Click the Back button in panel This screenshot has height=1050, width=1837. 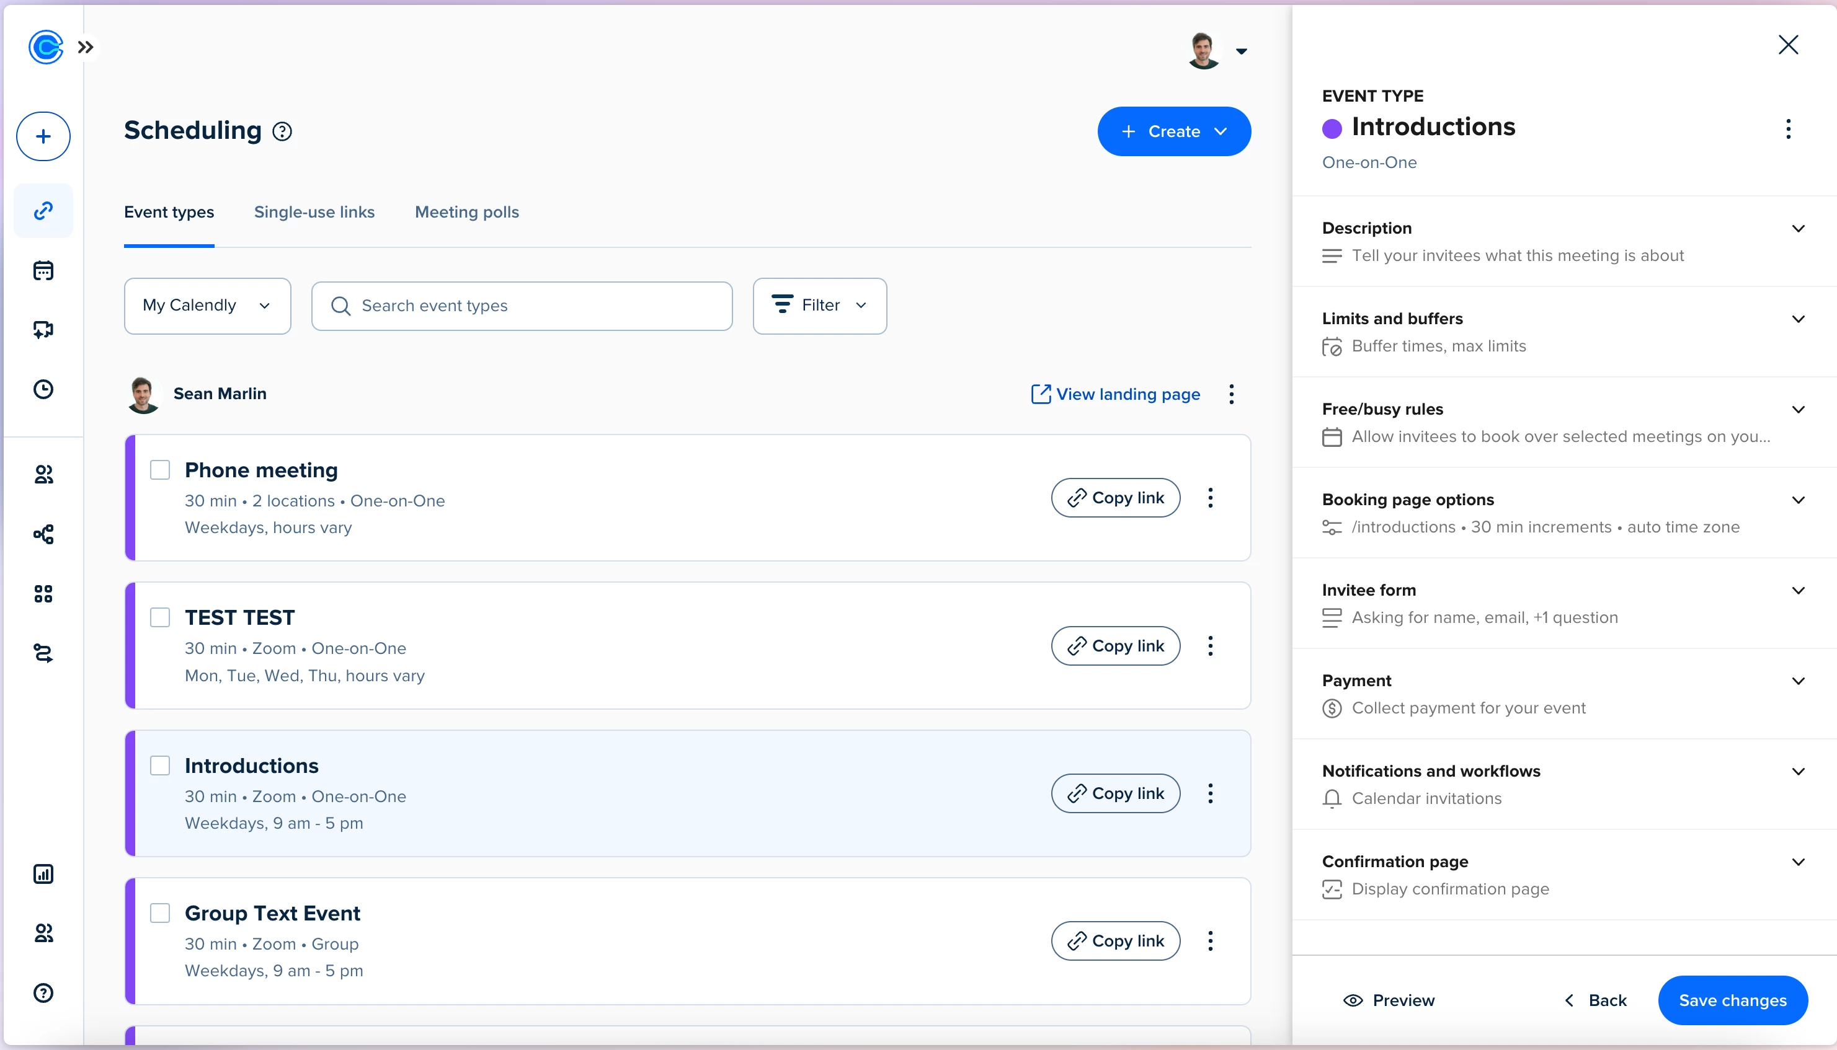coord(1595,1000)
